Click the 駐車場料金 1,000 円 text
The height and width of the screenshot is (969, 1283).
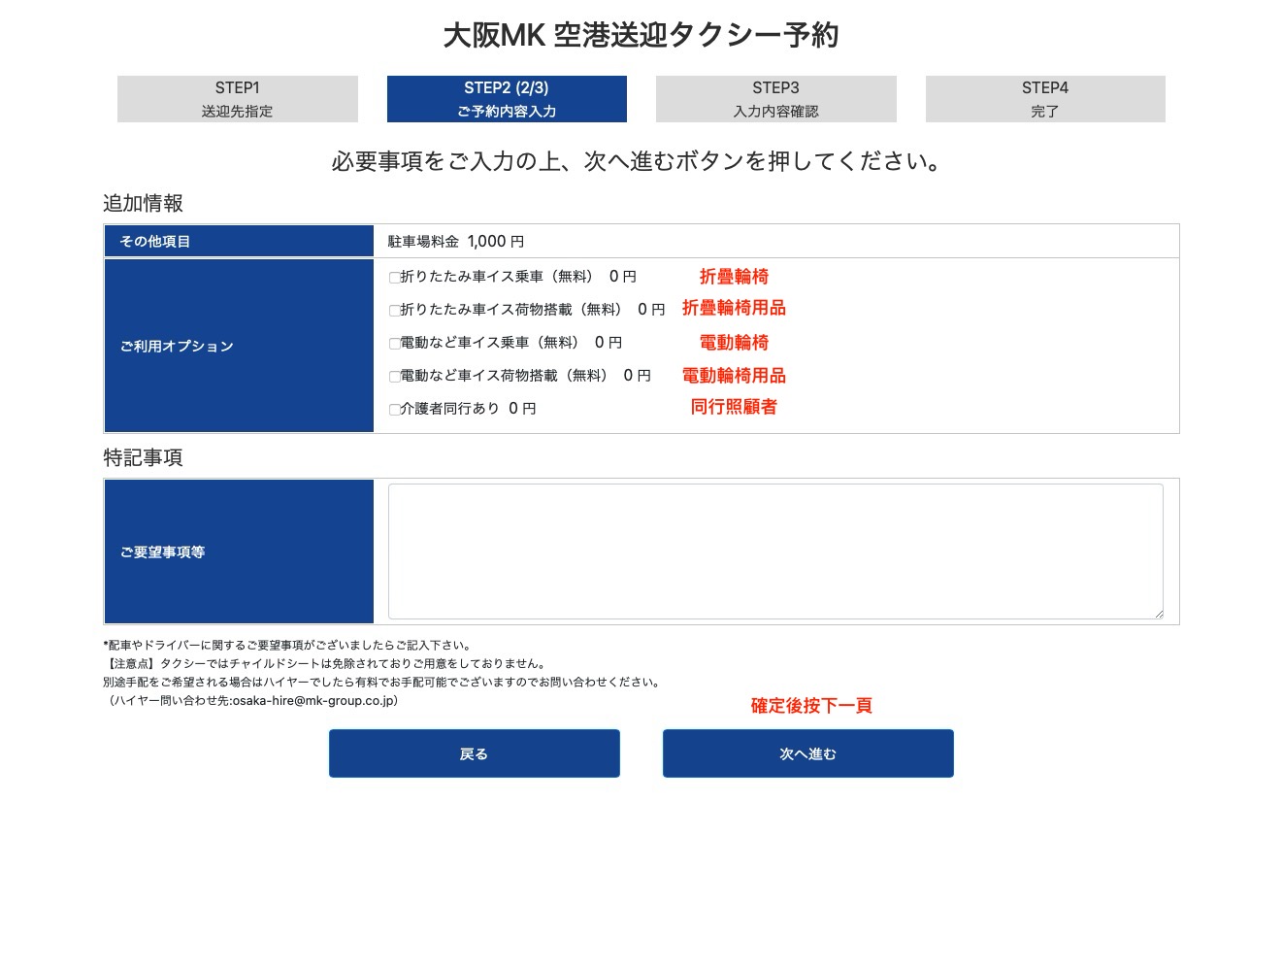[455, 242]
